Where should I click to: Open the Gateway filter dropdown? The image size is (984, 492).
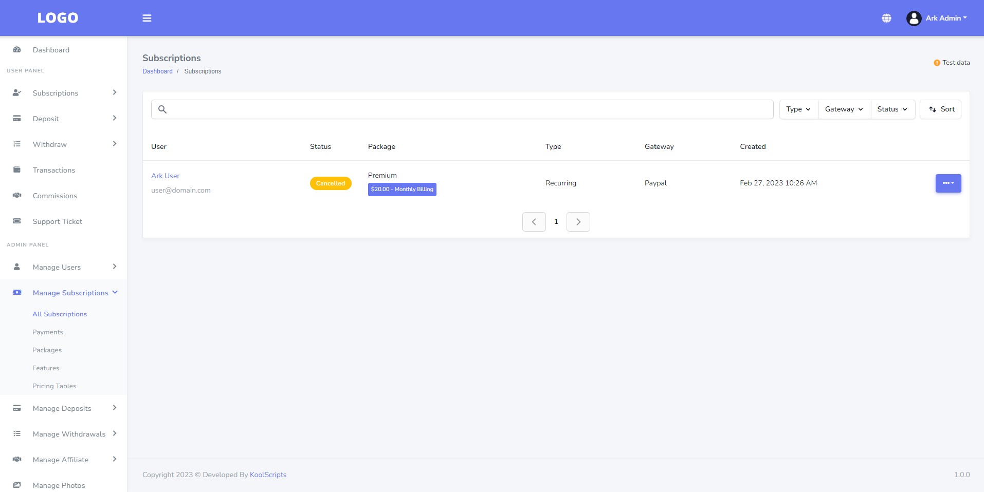[x=843, y=109]
